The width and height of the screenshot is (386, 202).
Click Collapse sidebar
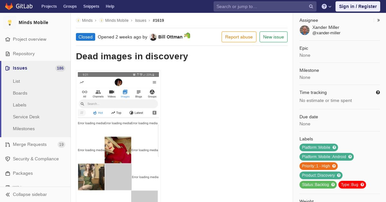[30, 194]
